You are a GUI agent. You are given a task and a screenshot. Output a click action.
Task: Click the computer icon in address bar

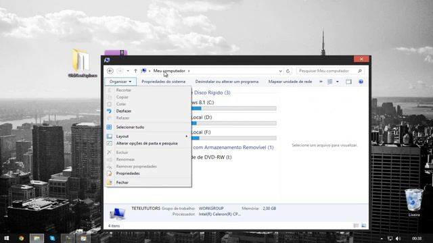point(143,71)
